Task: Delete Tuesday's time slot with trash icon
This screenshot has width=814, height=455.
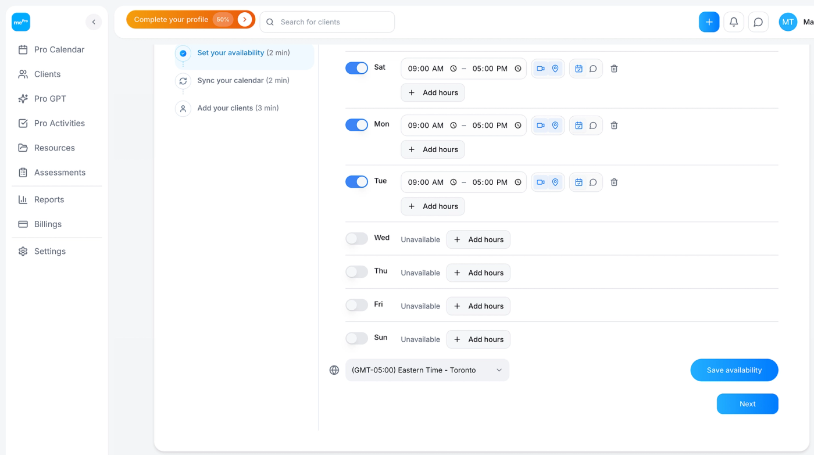Action: click(x=614, y=182)
